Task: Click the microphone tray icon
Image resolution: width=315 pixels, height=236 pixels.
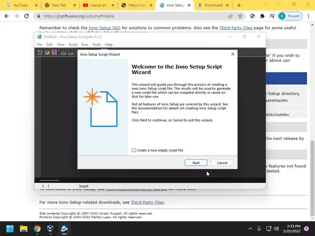Action: pyautogui.click(x=259, y=229)
